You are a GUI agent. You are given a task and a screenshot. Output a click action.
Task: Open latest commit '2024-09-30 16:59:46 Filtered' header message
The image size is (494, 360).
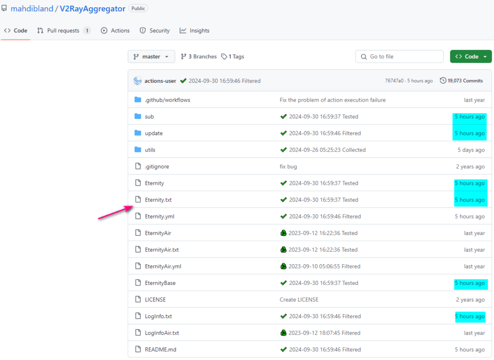coord(225,81)
